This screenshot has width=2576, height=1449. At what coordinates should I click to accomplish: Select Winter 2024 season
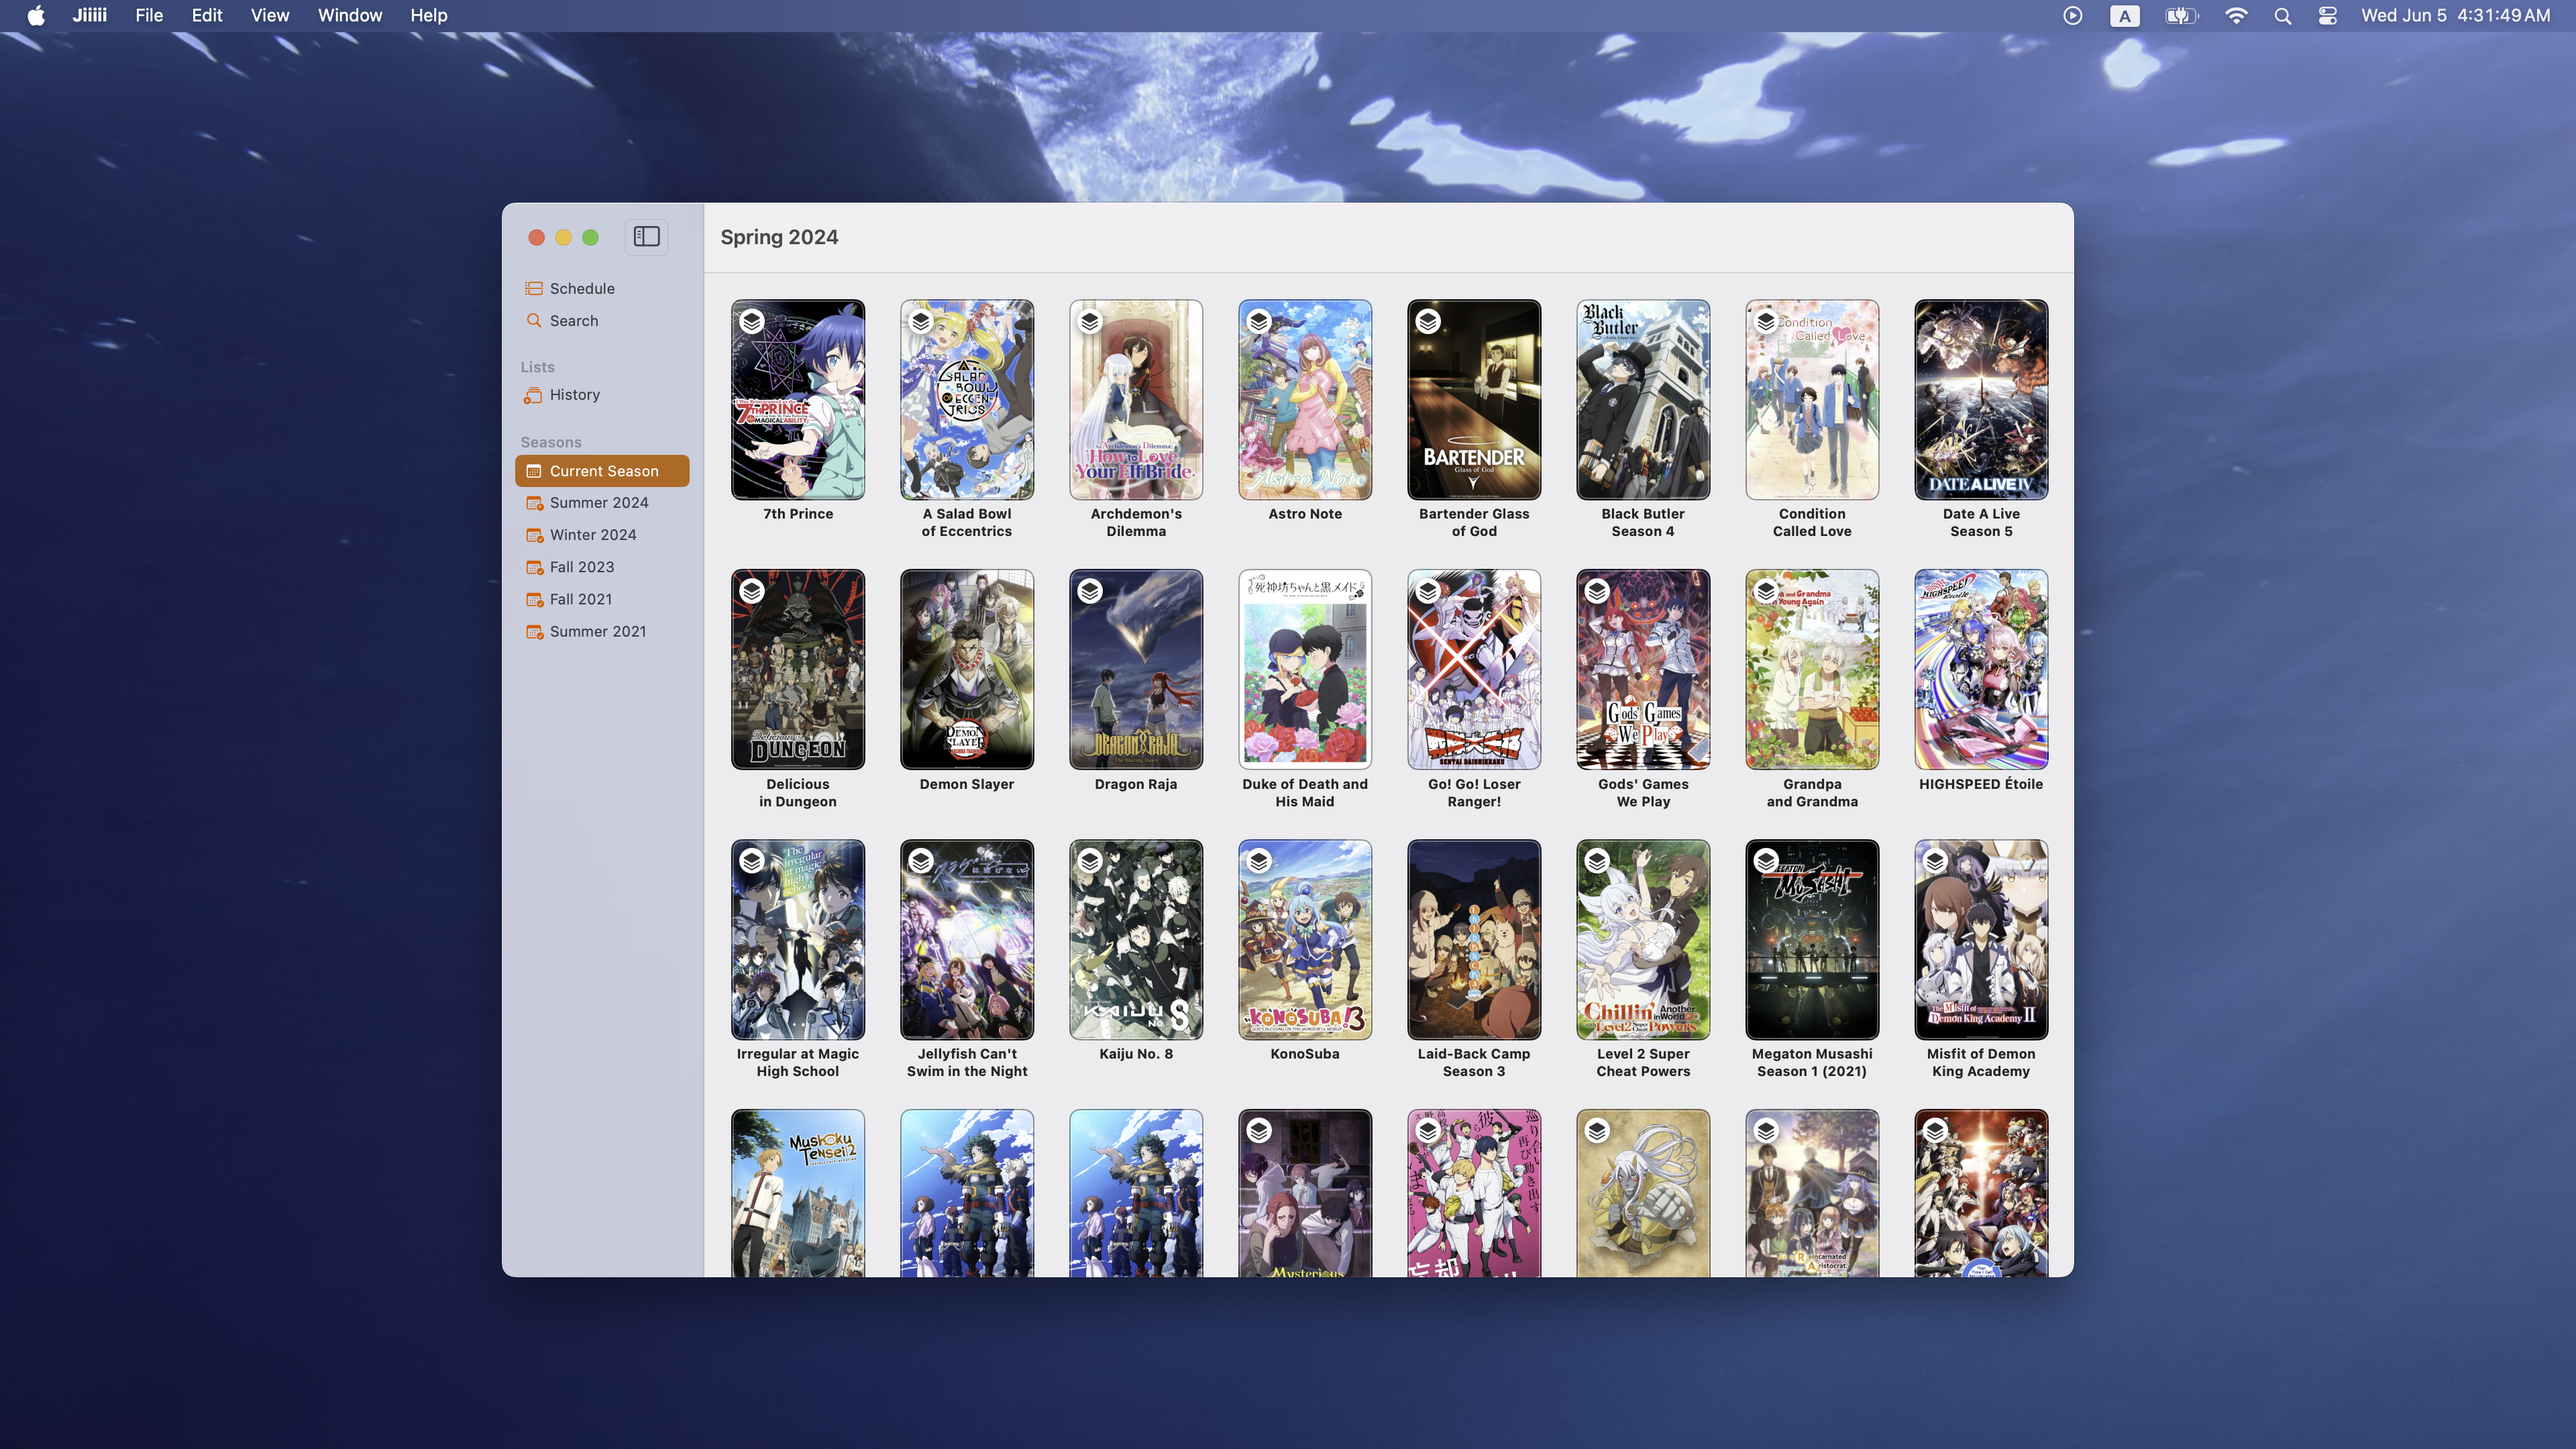coord(592,535)
